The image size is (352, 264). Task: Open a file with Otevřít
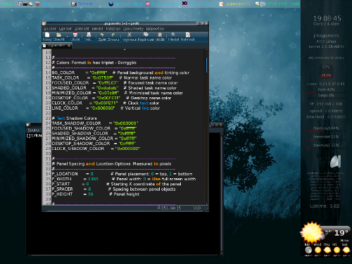click(58, 37)
